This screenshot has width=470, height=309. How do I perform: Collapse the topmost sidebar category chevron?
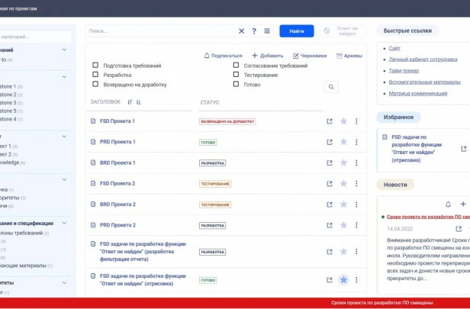pos(64,50)
